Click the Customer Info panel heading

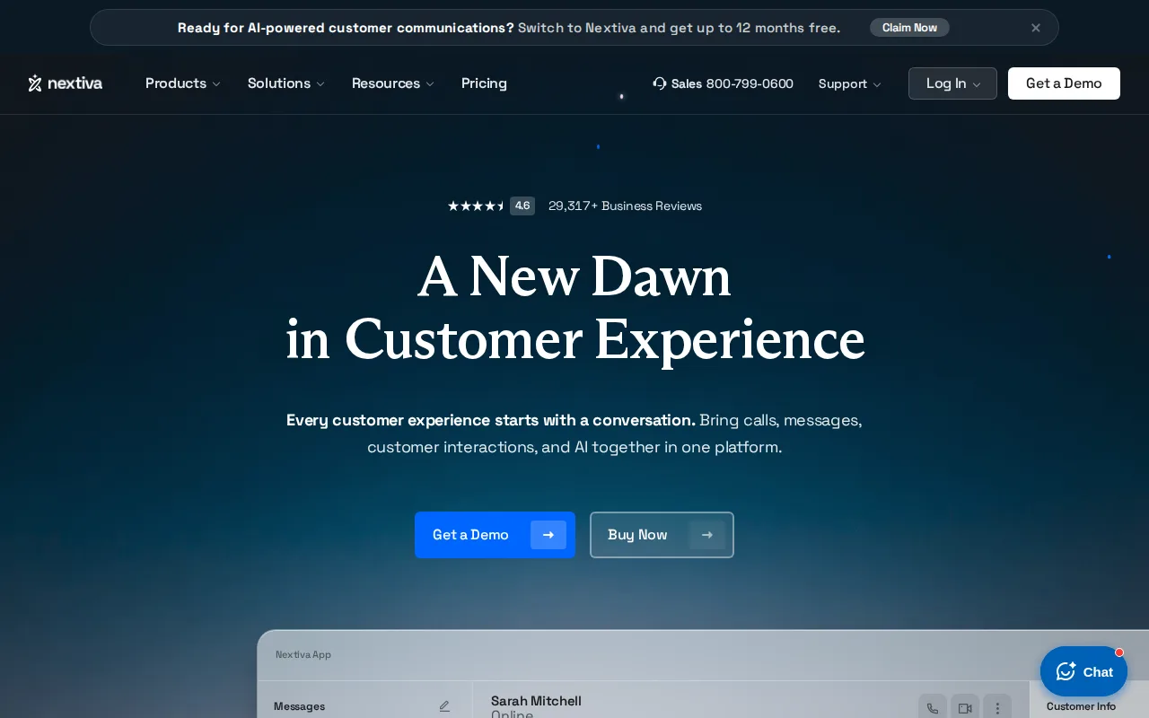[1081, 706]
